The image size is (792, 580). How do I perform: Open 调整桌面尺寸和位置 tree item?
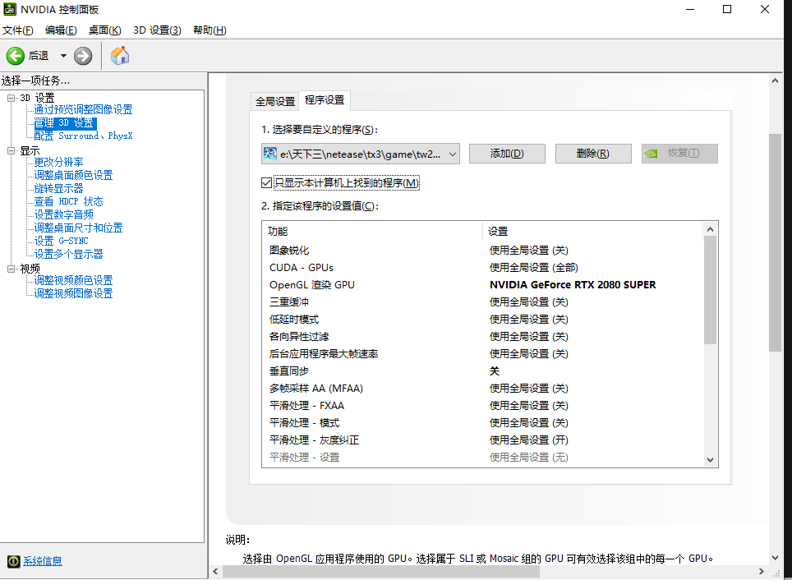coord(78,228)
